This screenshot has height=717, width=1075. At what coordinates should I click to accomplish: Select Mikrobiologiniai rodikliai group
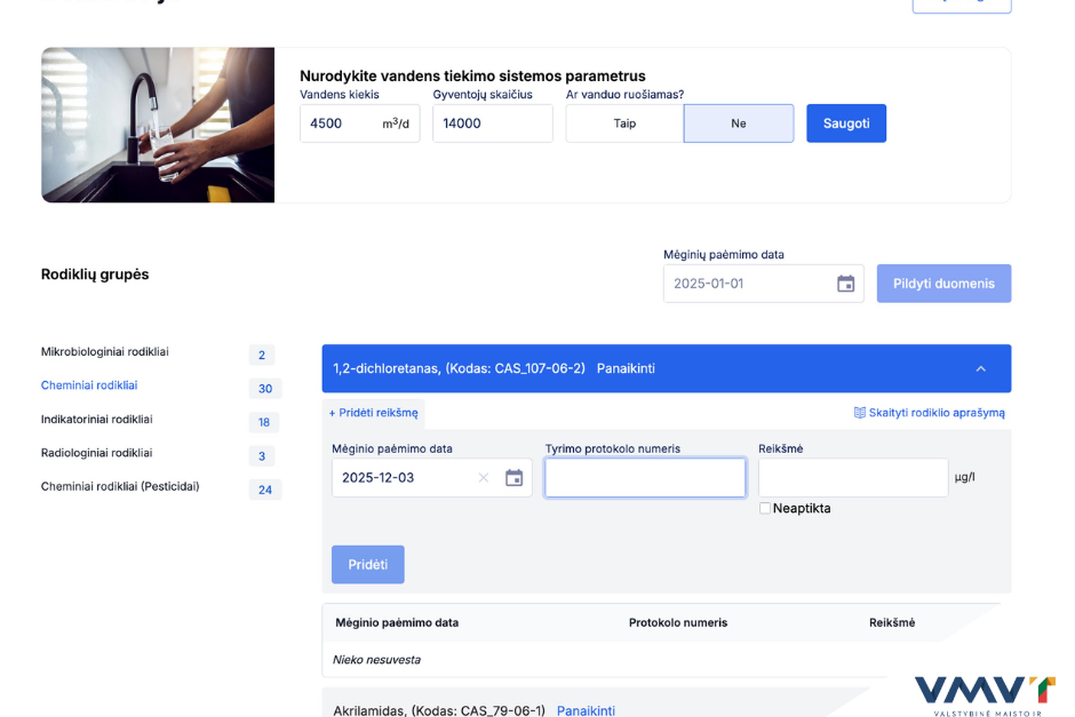coord(105,351)
